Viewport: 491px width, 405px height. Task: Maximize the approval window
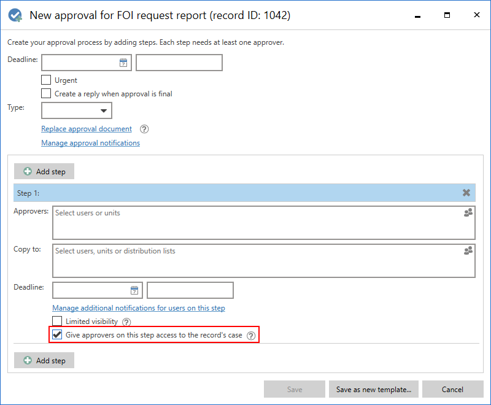click(x=447, y=15)
